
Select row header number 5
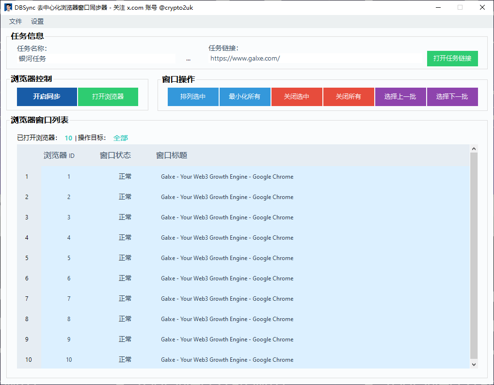click(27, 258)
